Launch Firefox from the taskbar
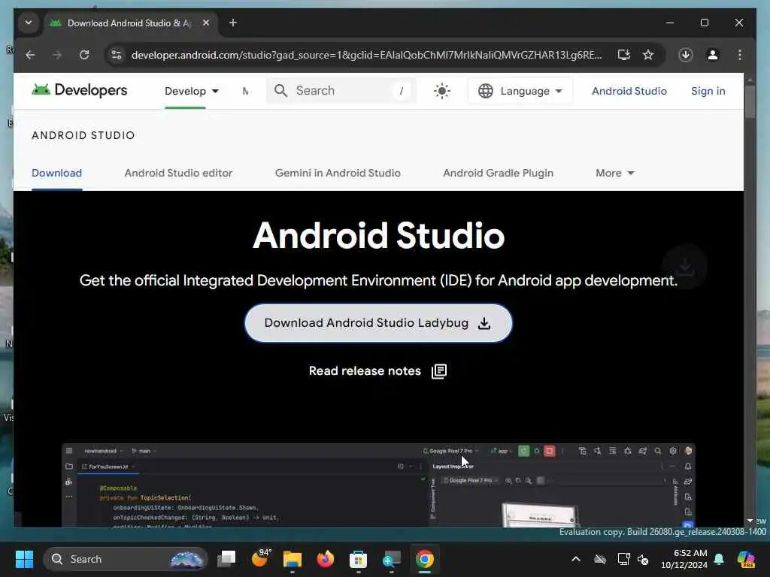 (x=325, y=559)
